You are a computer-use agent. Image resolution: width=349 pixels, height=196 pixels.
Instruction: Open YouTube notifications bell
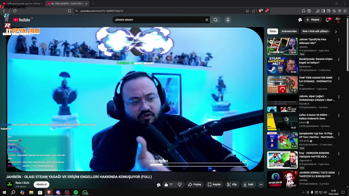(328, 20)
